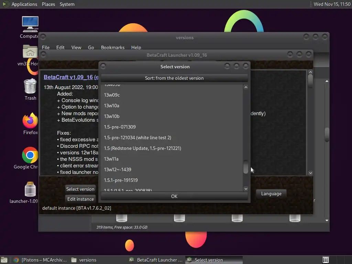
Task: Open the System menu
Action: click(x=67, y=4)
